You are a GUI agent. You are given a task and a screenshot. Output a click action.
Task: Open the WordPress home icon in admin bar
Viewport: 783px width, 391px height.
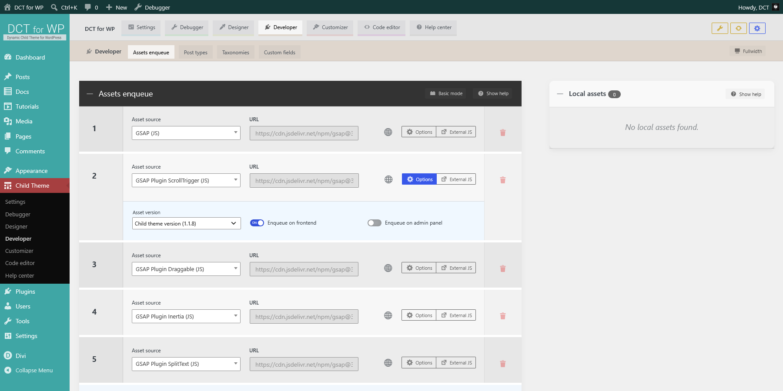click(7, 7)
